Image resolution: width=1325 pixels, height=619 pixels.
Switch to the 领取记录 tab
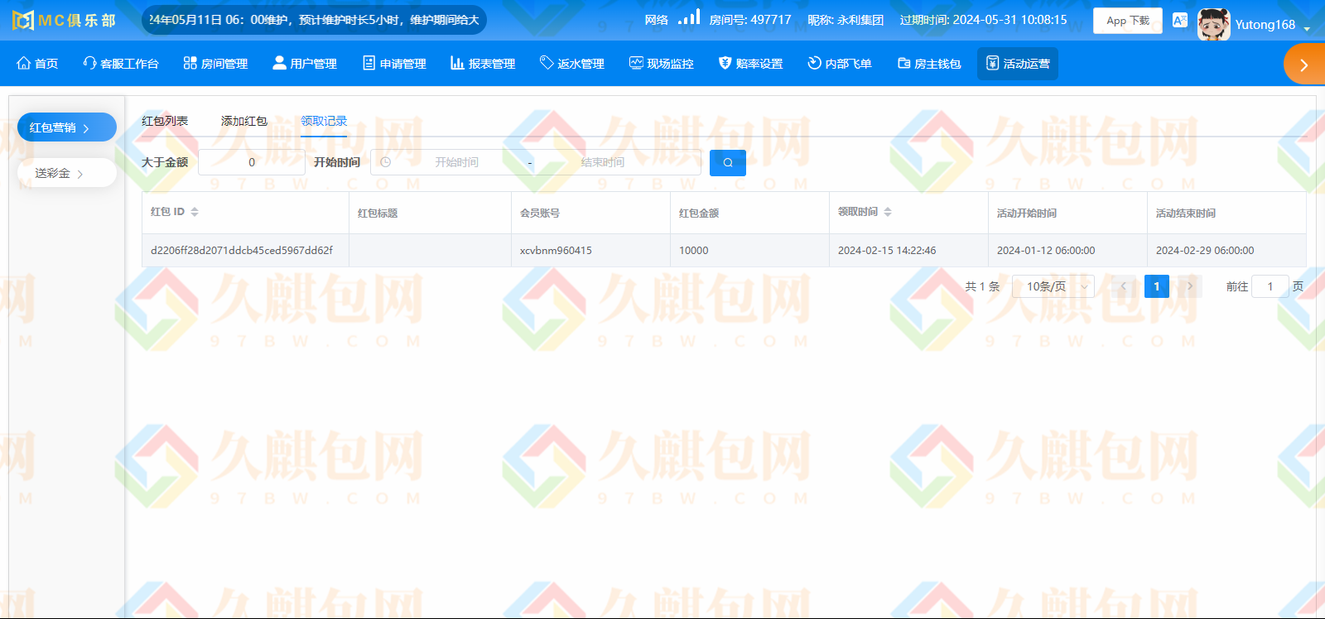(324, 121)
